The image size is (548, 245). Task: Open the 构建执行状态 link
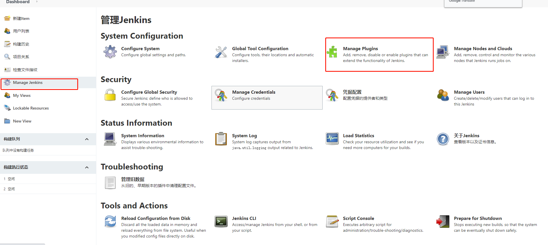pyautogui.click(x=16, y=167)
